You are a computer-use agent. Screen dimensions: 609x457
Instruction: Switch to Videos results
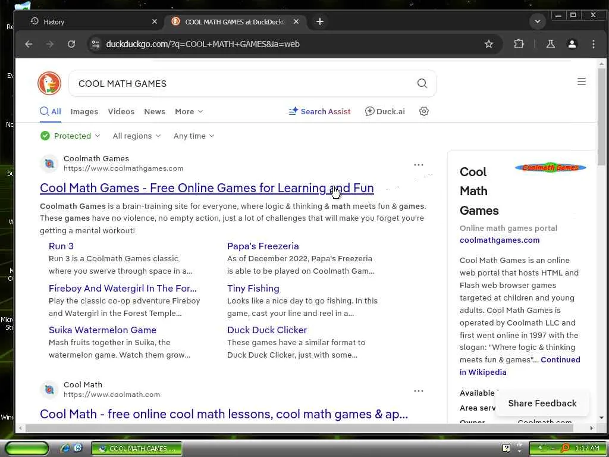click(x=121, y=111)
